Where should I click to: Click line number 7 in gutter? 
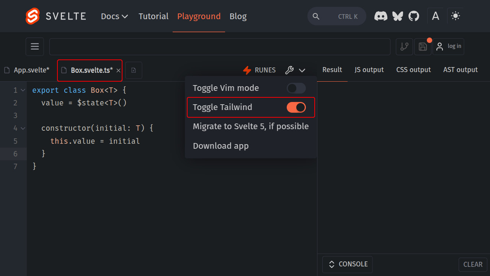[15, 167]
